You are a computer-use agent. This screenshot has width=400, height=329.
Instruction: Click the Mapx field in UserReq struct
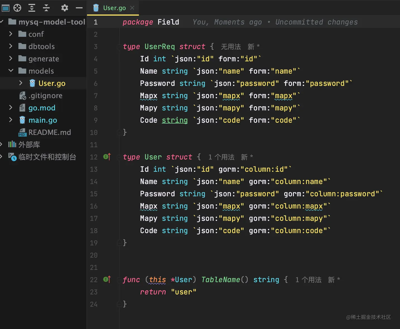click(149, 96)
